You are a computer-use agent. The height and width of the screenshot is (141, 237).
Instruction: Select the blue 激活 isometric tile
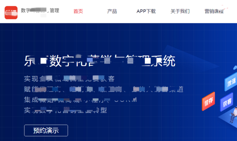click(x=231, y=82)
